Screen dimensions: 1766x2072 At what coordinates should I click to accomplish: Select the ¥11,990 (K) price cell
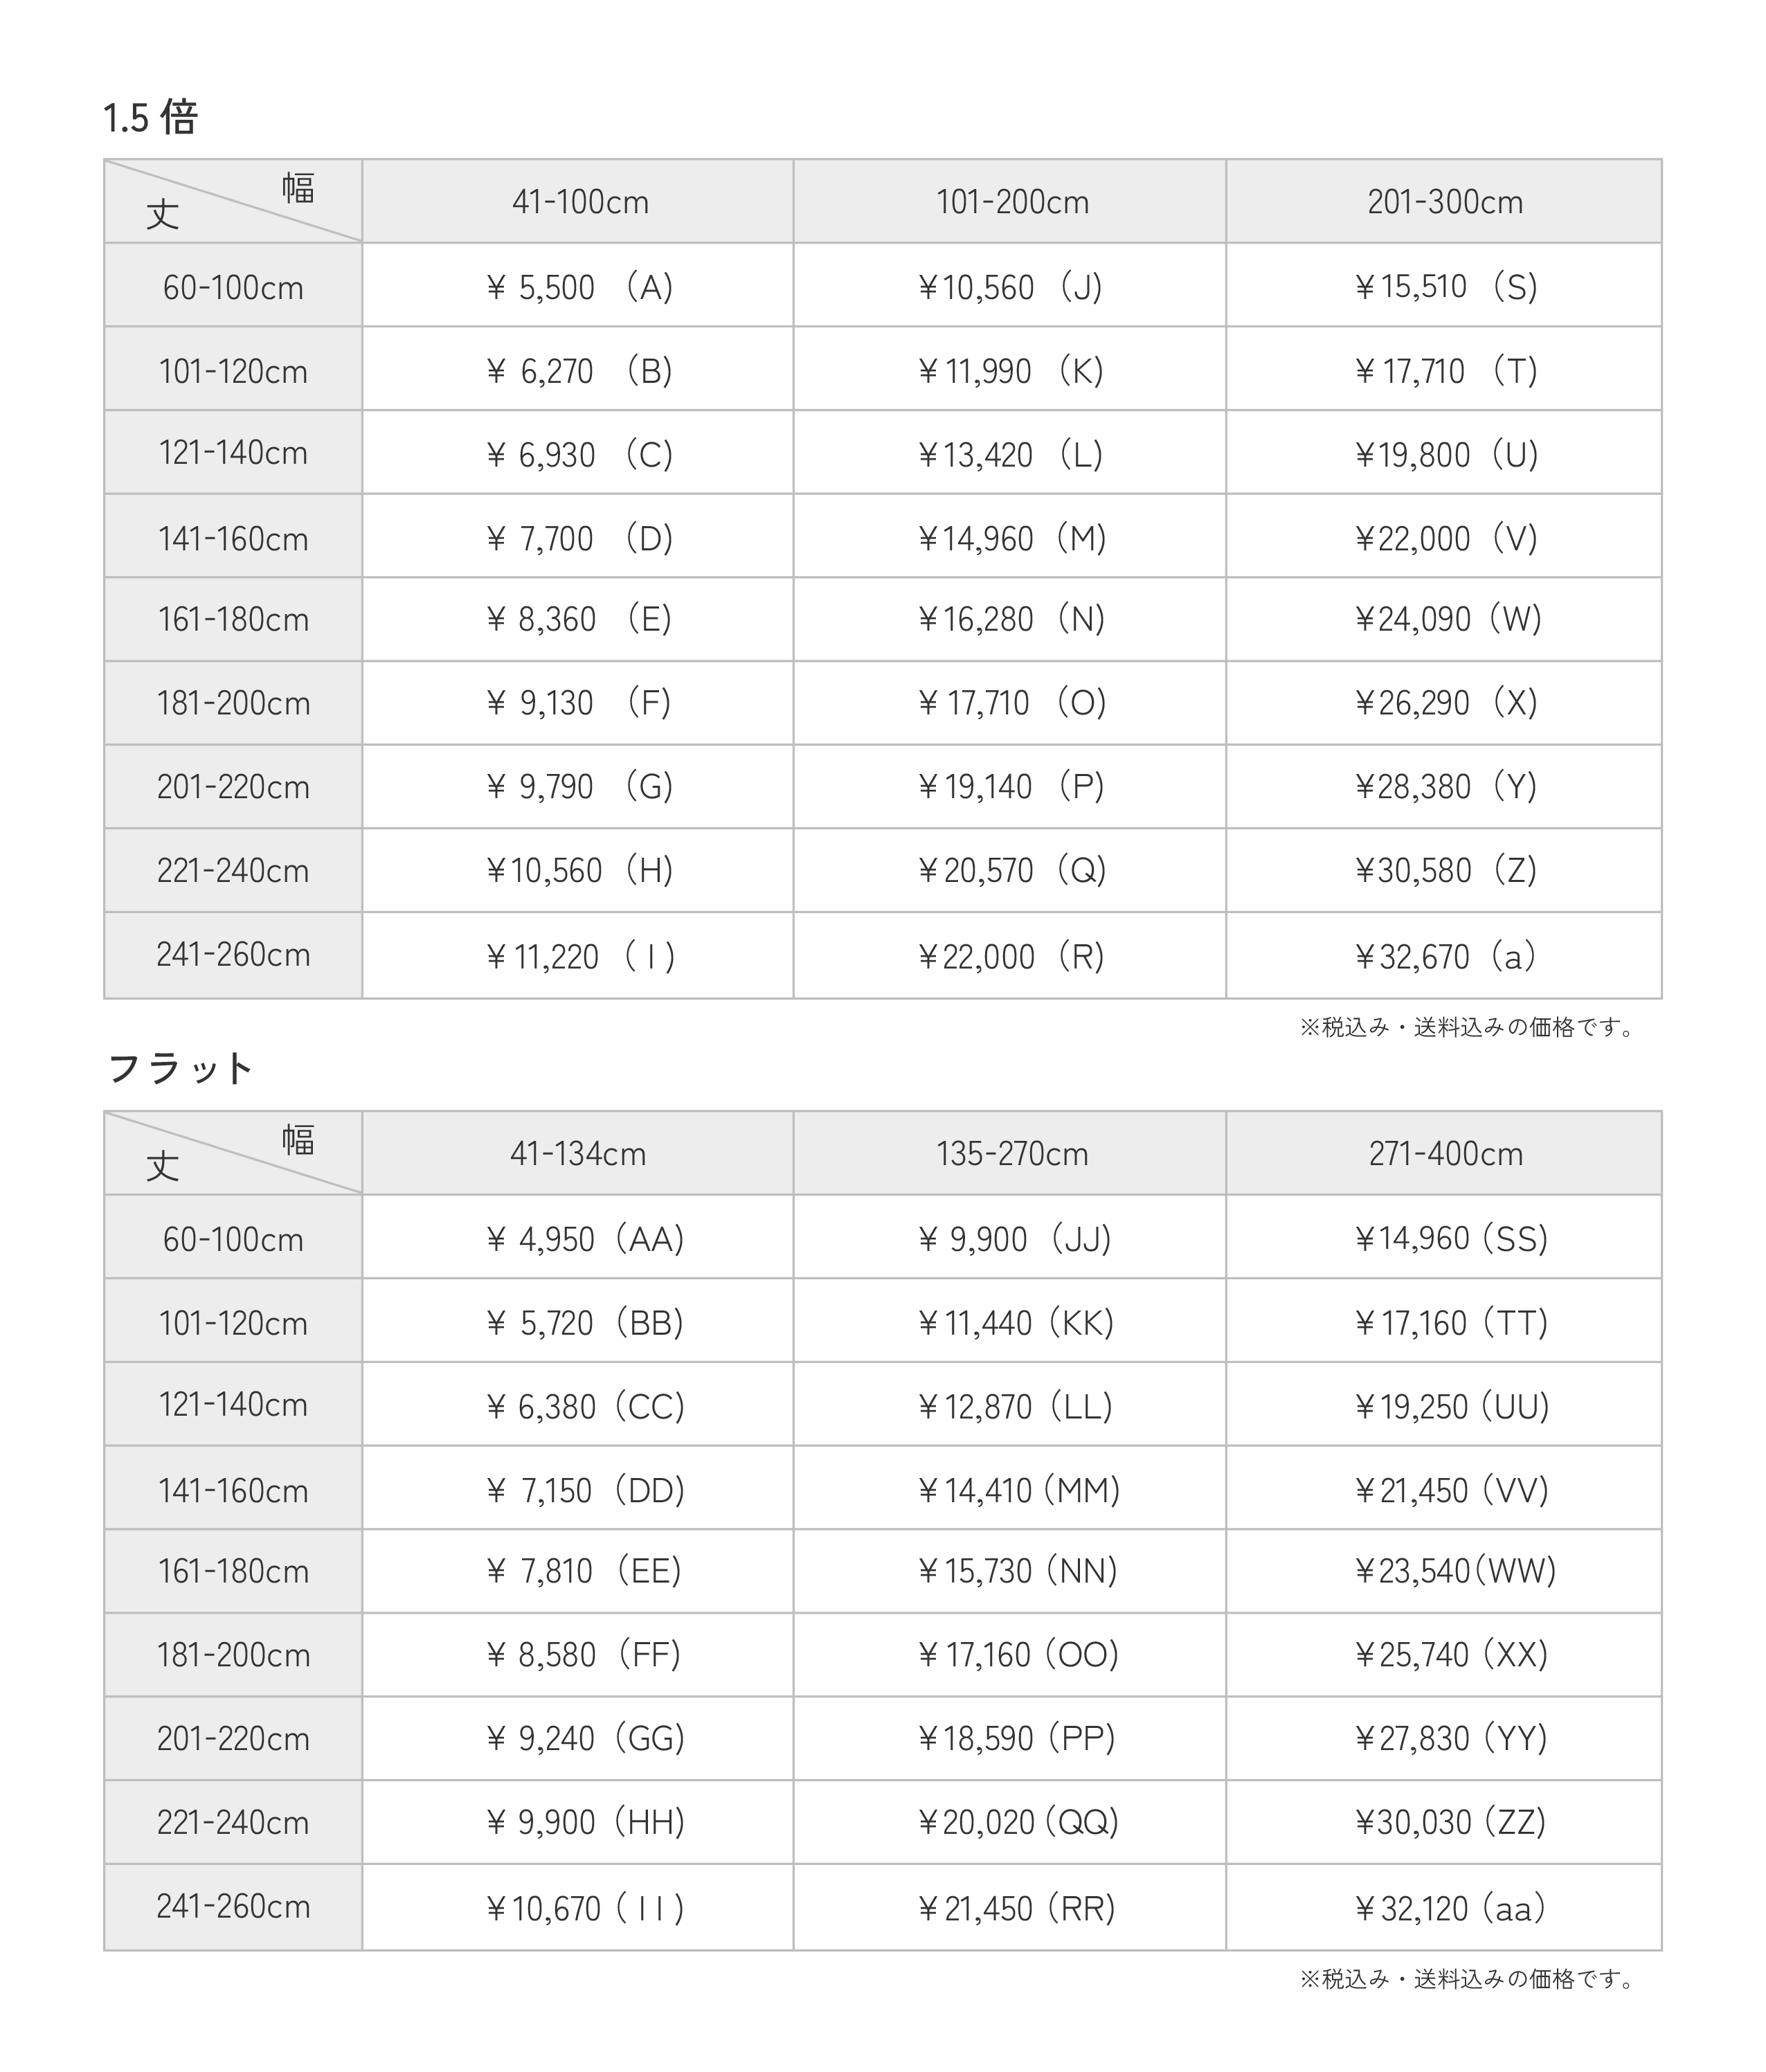pyautogui.click(x=1010, y=371)
